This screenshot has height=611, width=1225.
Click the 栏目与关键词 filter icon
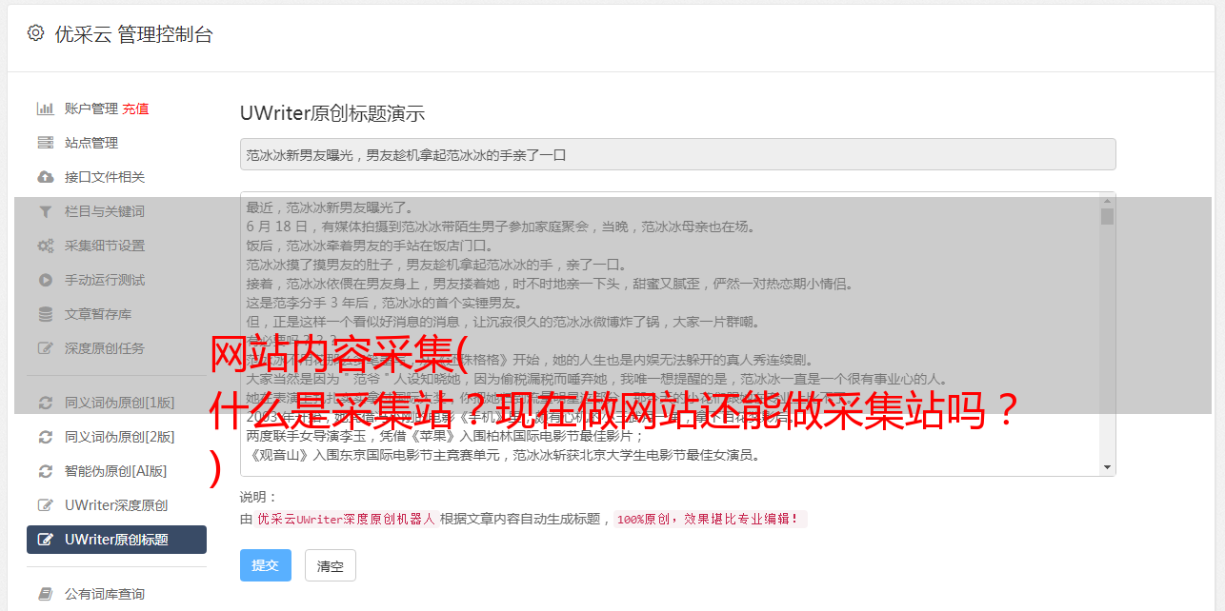point(45,211)
